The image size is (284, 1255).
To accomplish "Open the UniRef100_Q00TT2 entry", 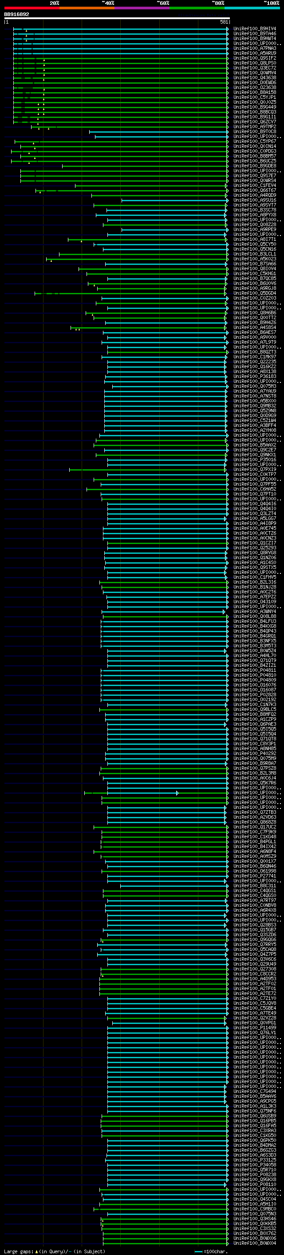I will 254,318.
